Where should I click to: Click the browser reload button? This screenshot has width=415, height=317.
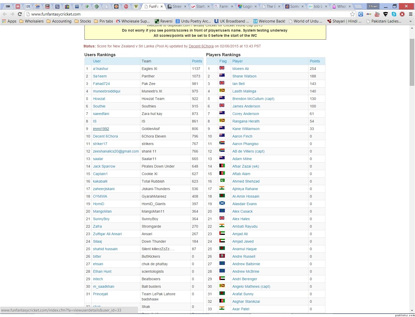[x=20, y=14]
